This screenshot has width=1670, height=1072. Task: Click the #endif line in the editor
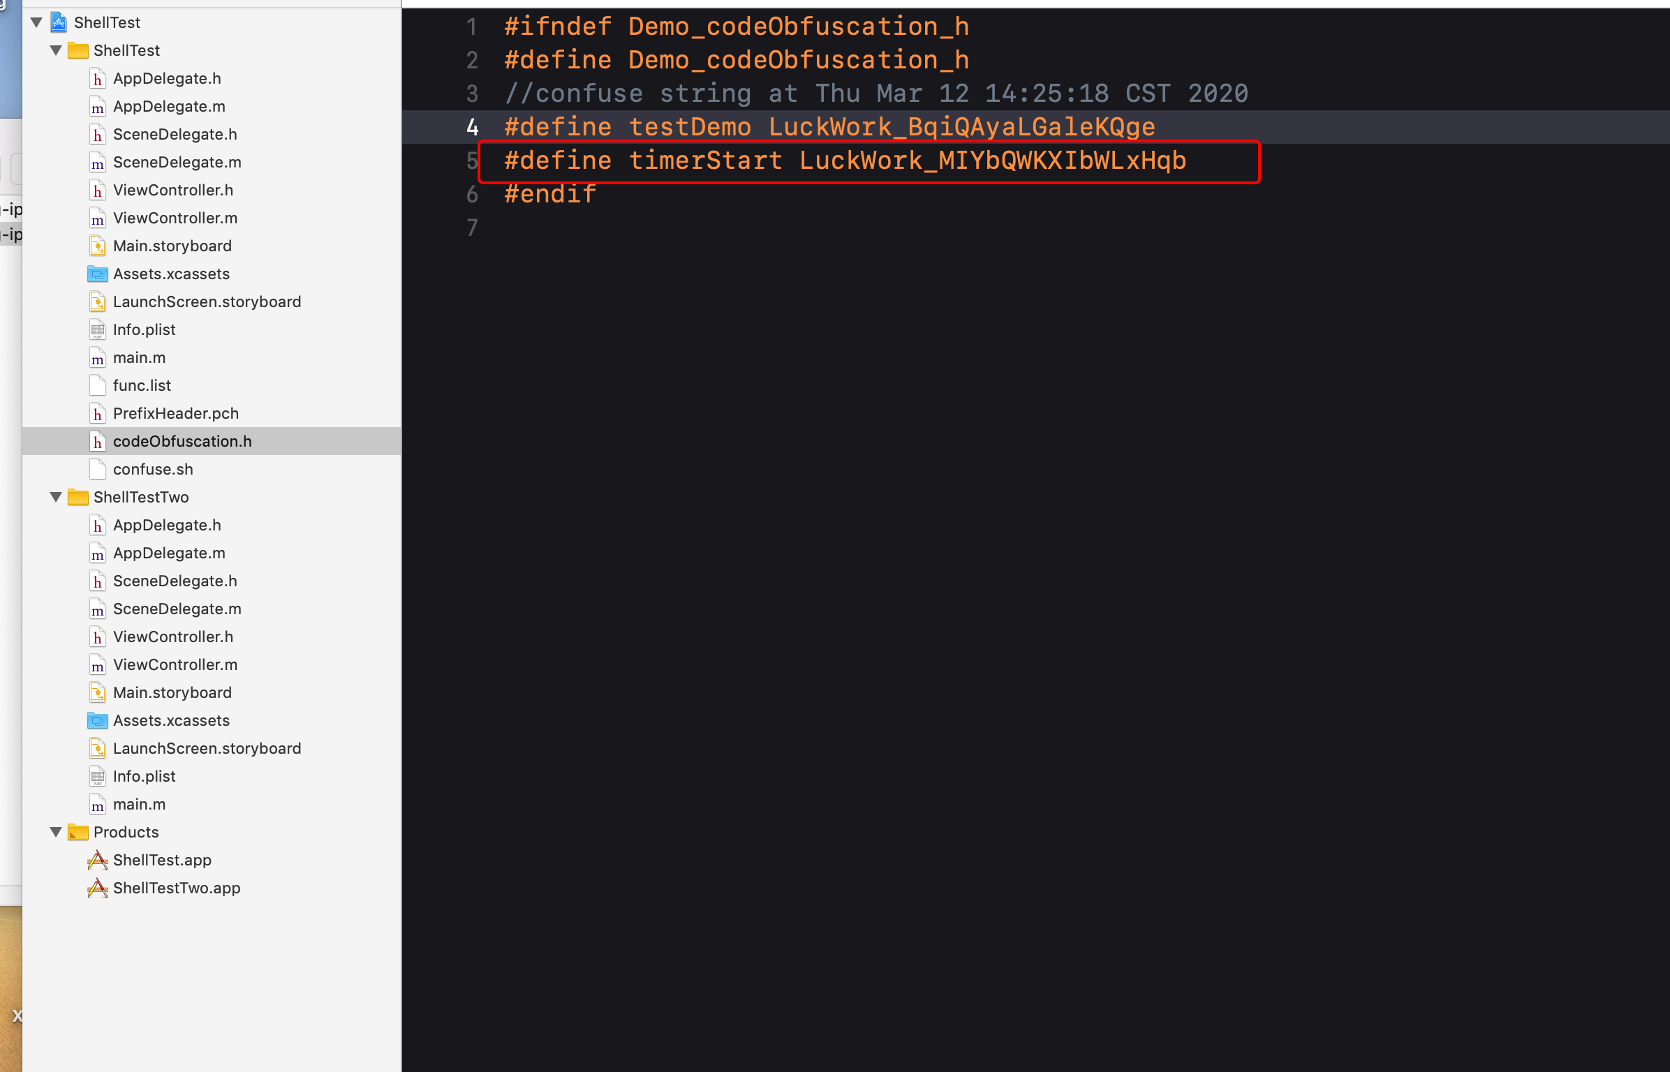(x=550, y=194)
